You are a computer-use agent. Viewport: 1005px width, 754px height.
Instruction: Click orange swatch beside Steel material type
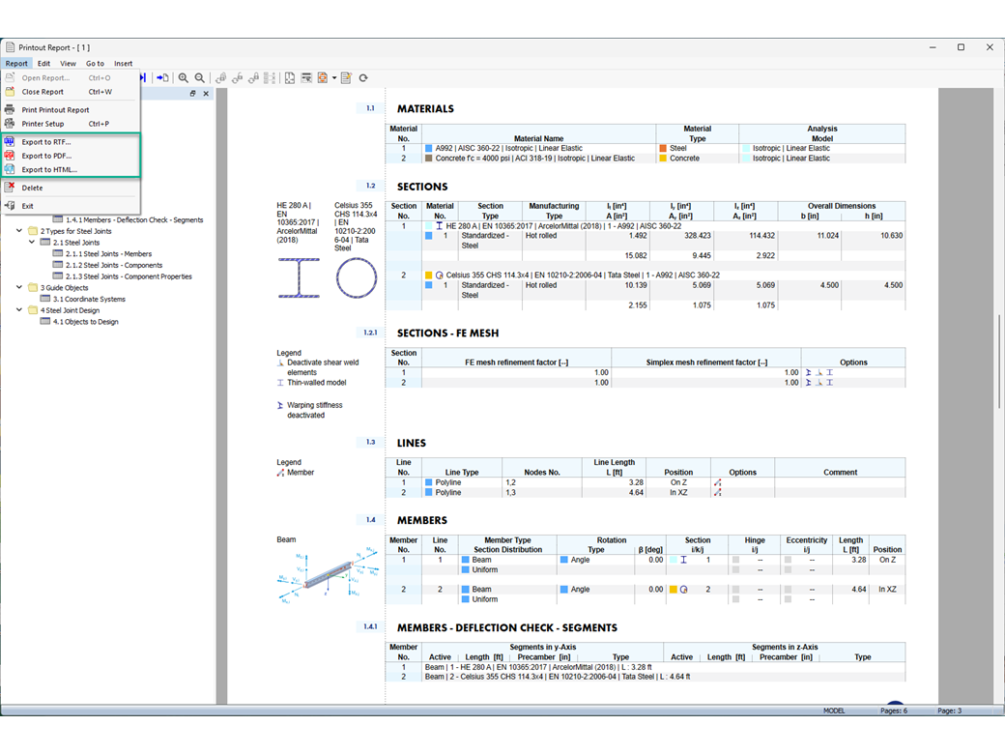click(663, 148)
